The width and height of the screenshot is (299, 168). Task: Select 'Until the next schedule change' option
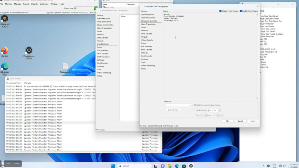point(195,105)
